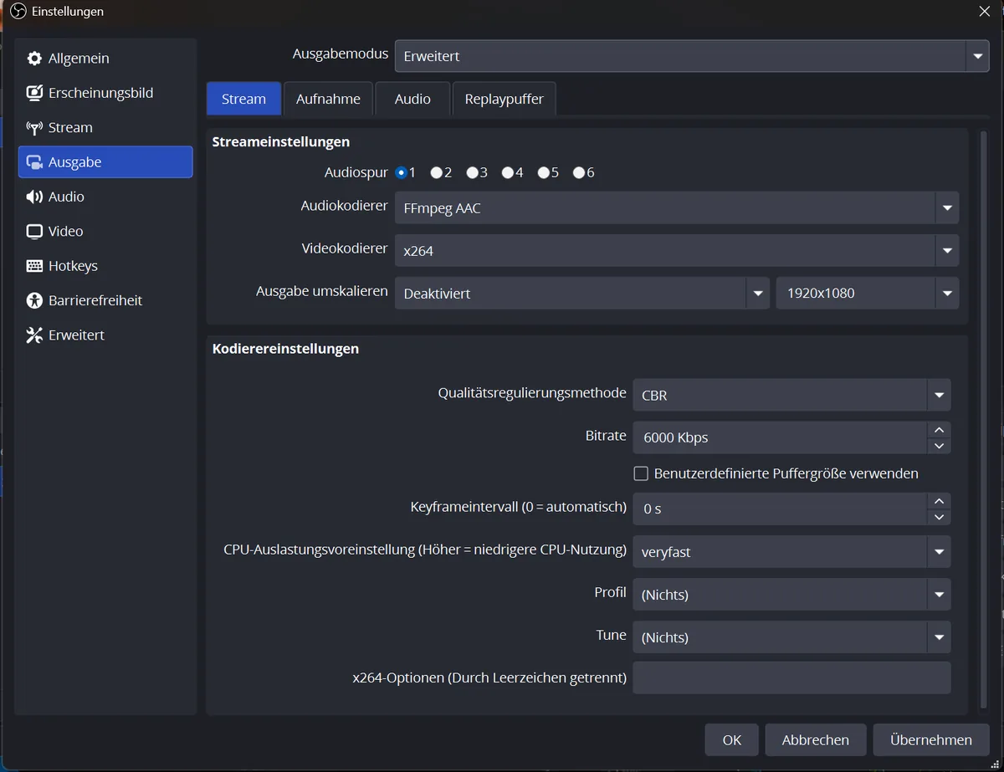The image size is (1004, 772).
Task: Click the Allgemein gear icon in the sidebar
Action: pos(34,59)
